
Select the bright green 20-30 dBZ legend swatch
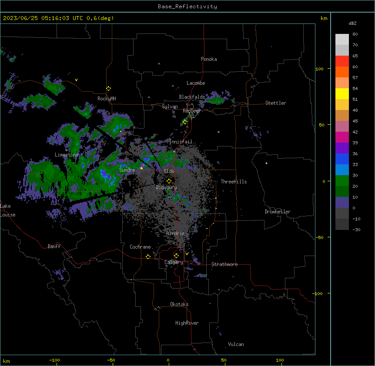pos(342,181)
